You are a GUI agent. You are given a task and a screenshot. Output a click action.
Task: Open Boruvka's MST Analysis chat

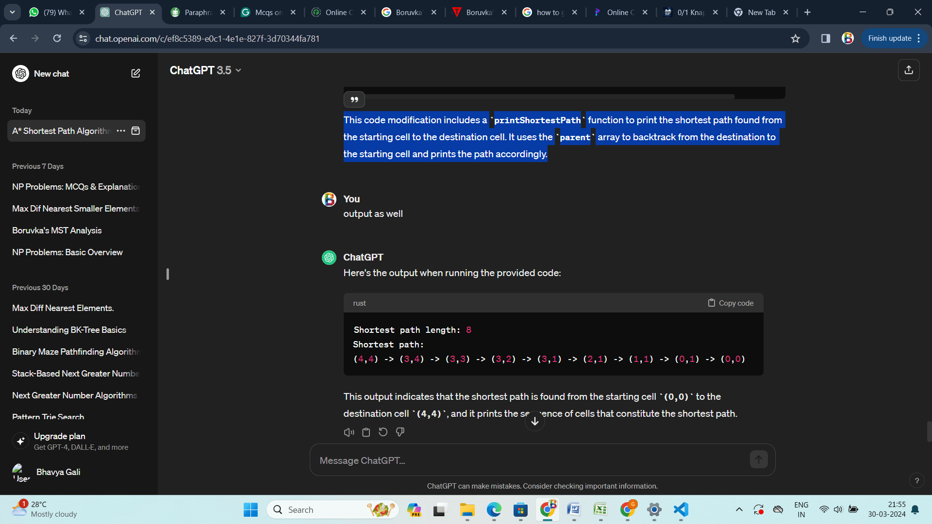click(x=76, y=230)
